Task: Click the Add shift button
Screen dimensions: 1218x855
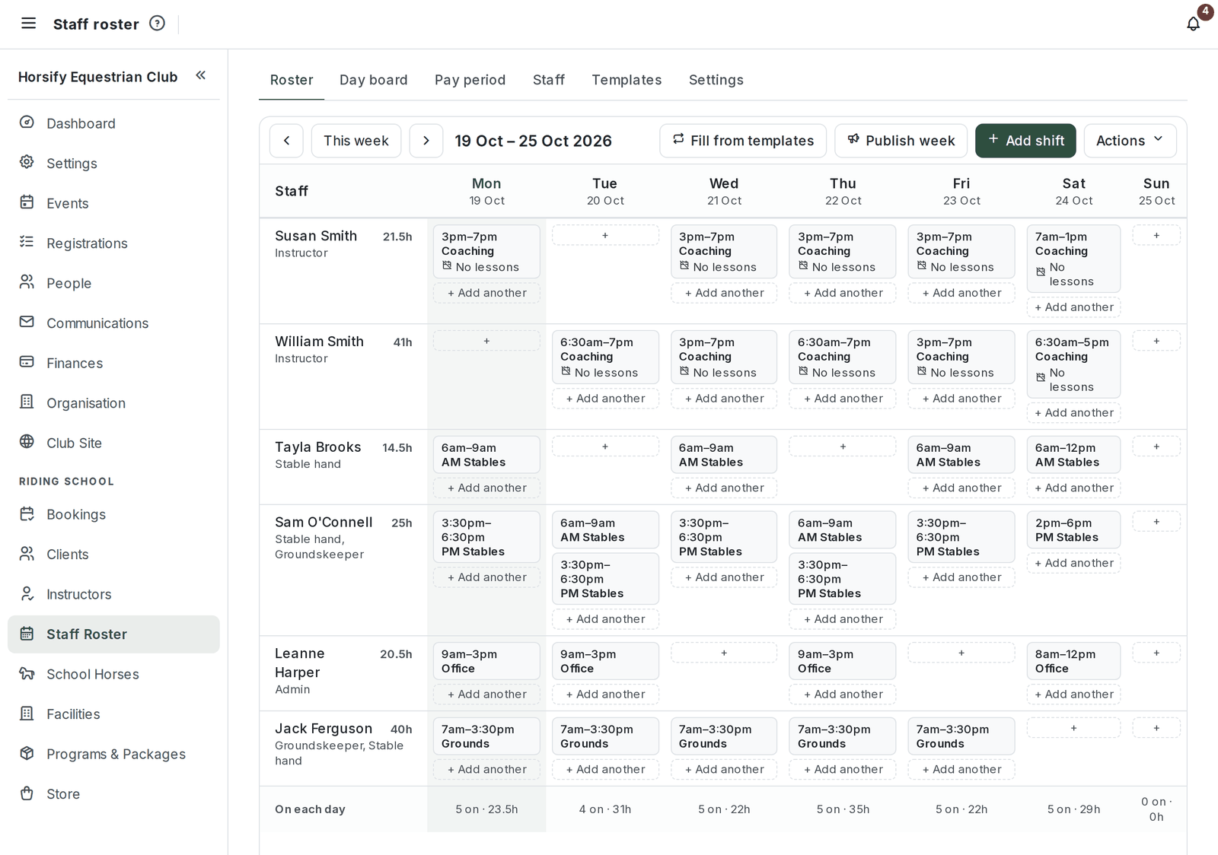Action: 1025,141
